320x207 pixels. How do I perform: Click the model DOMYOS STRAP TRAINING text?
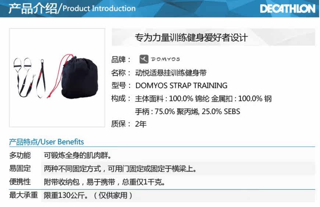[x=181, y=85]
